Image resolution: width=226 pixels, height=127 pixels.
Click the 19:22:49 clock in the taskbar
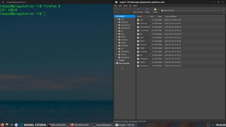pyautogui.click(x=220, y=125)
